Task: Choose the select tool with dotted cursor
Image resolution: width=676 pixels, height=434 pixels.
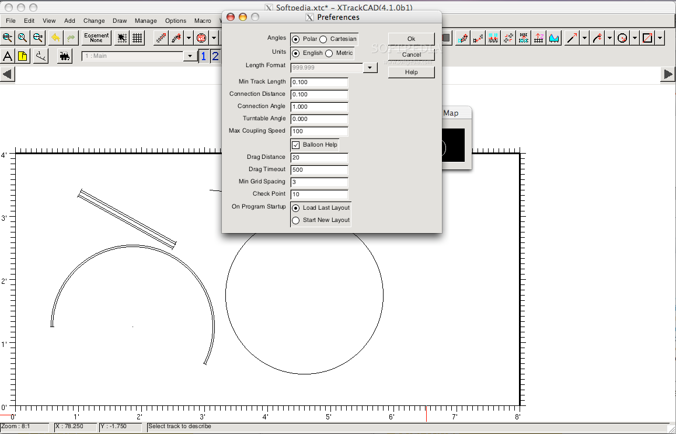Action: [x=122, y=38]
